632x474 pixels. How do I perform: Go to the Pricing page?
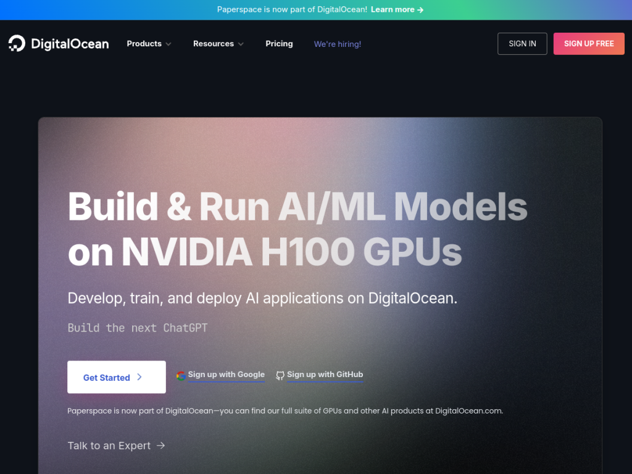tap(279, 44)
